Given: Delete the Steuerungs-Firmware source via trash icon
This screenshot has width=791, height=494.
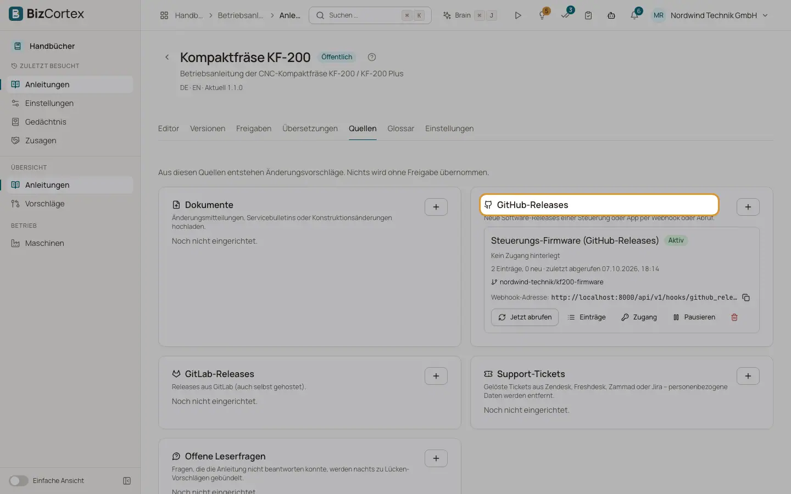Looking at the screenshot, I should coord(734,317).
